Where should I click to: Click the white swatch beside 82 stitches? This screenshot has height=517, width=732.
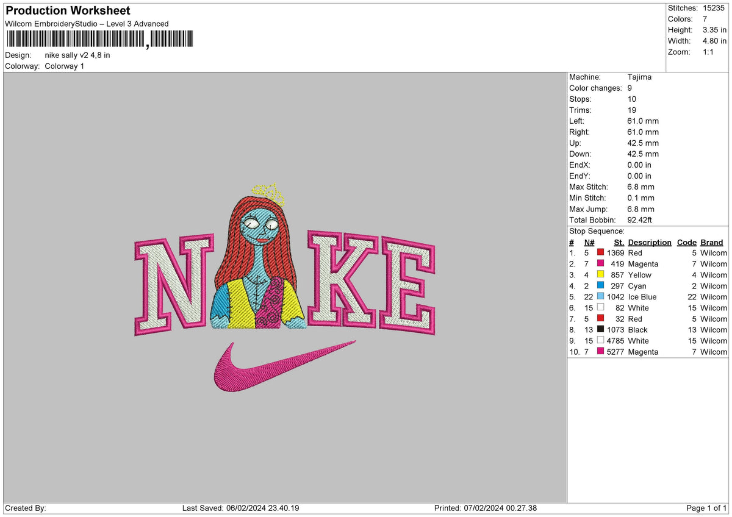[x=600, y=307]
